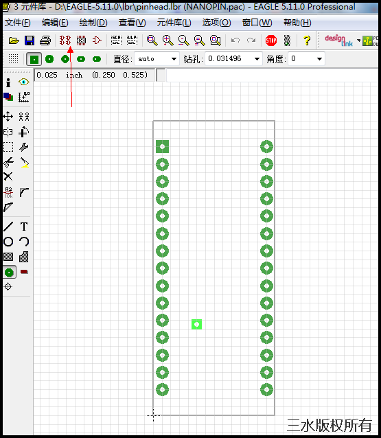Viewport: 381px width, 438px height.
Task: Choose the round pad shape
Action: [x=49, y=59]
